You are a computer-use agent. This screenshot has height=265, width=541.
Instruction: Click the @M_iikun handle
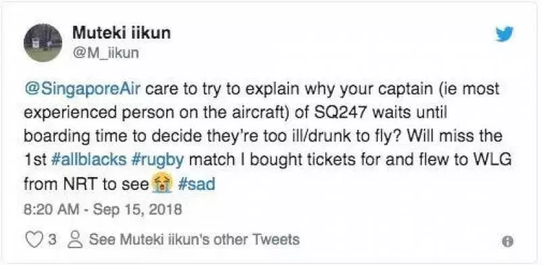coord(106,53)
